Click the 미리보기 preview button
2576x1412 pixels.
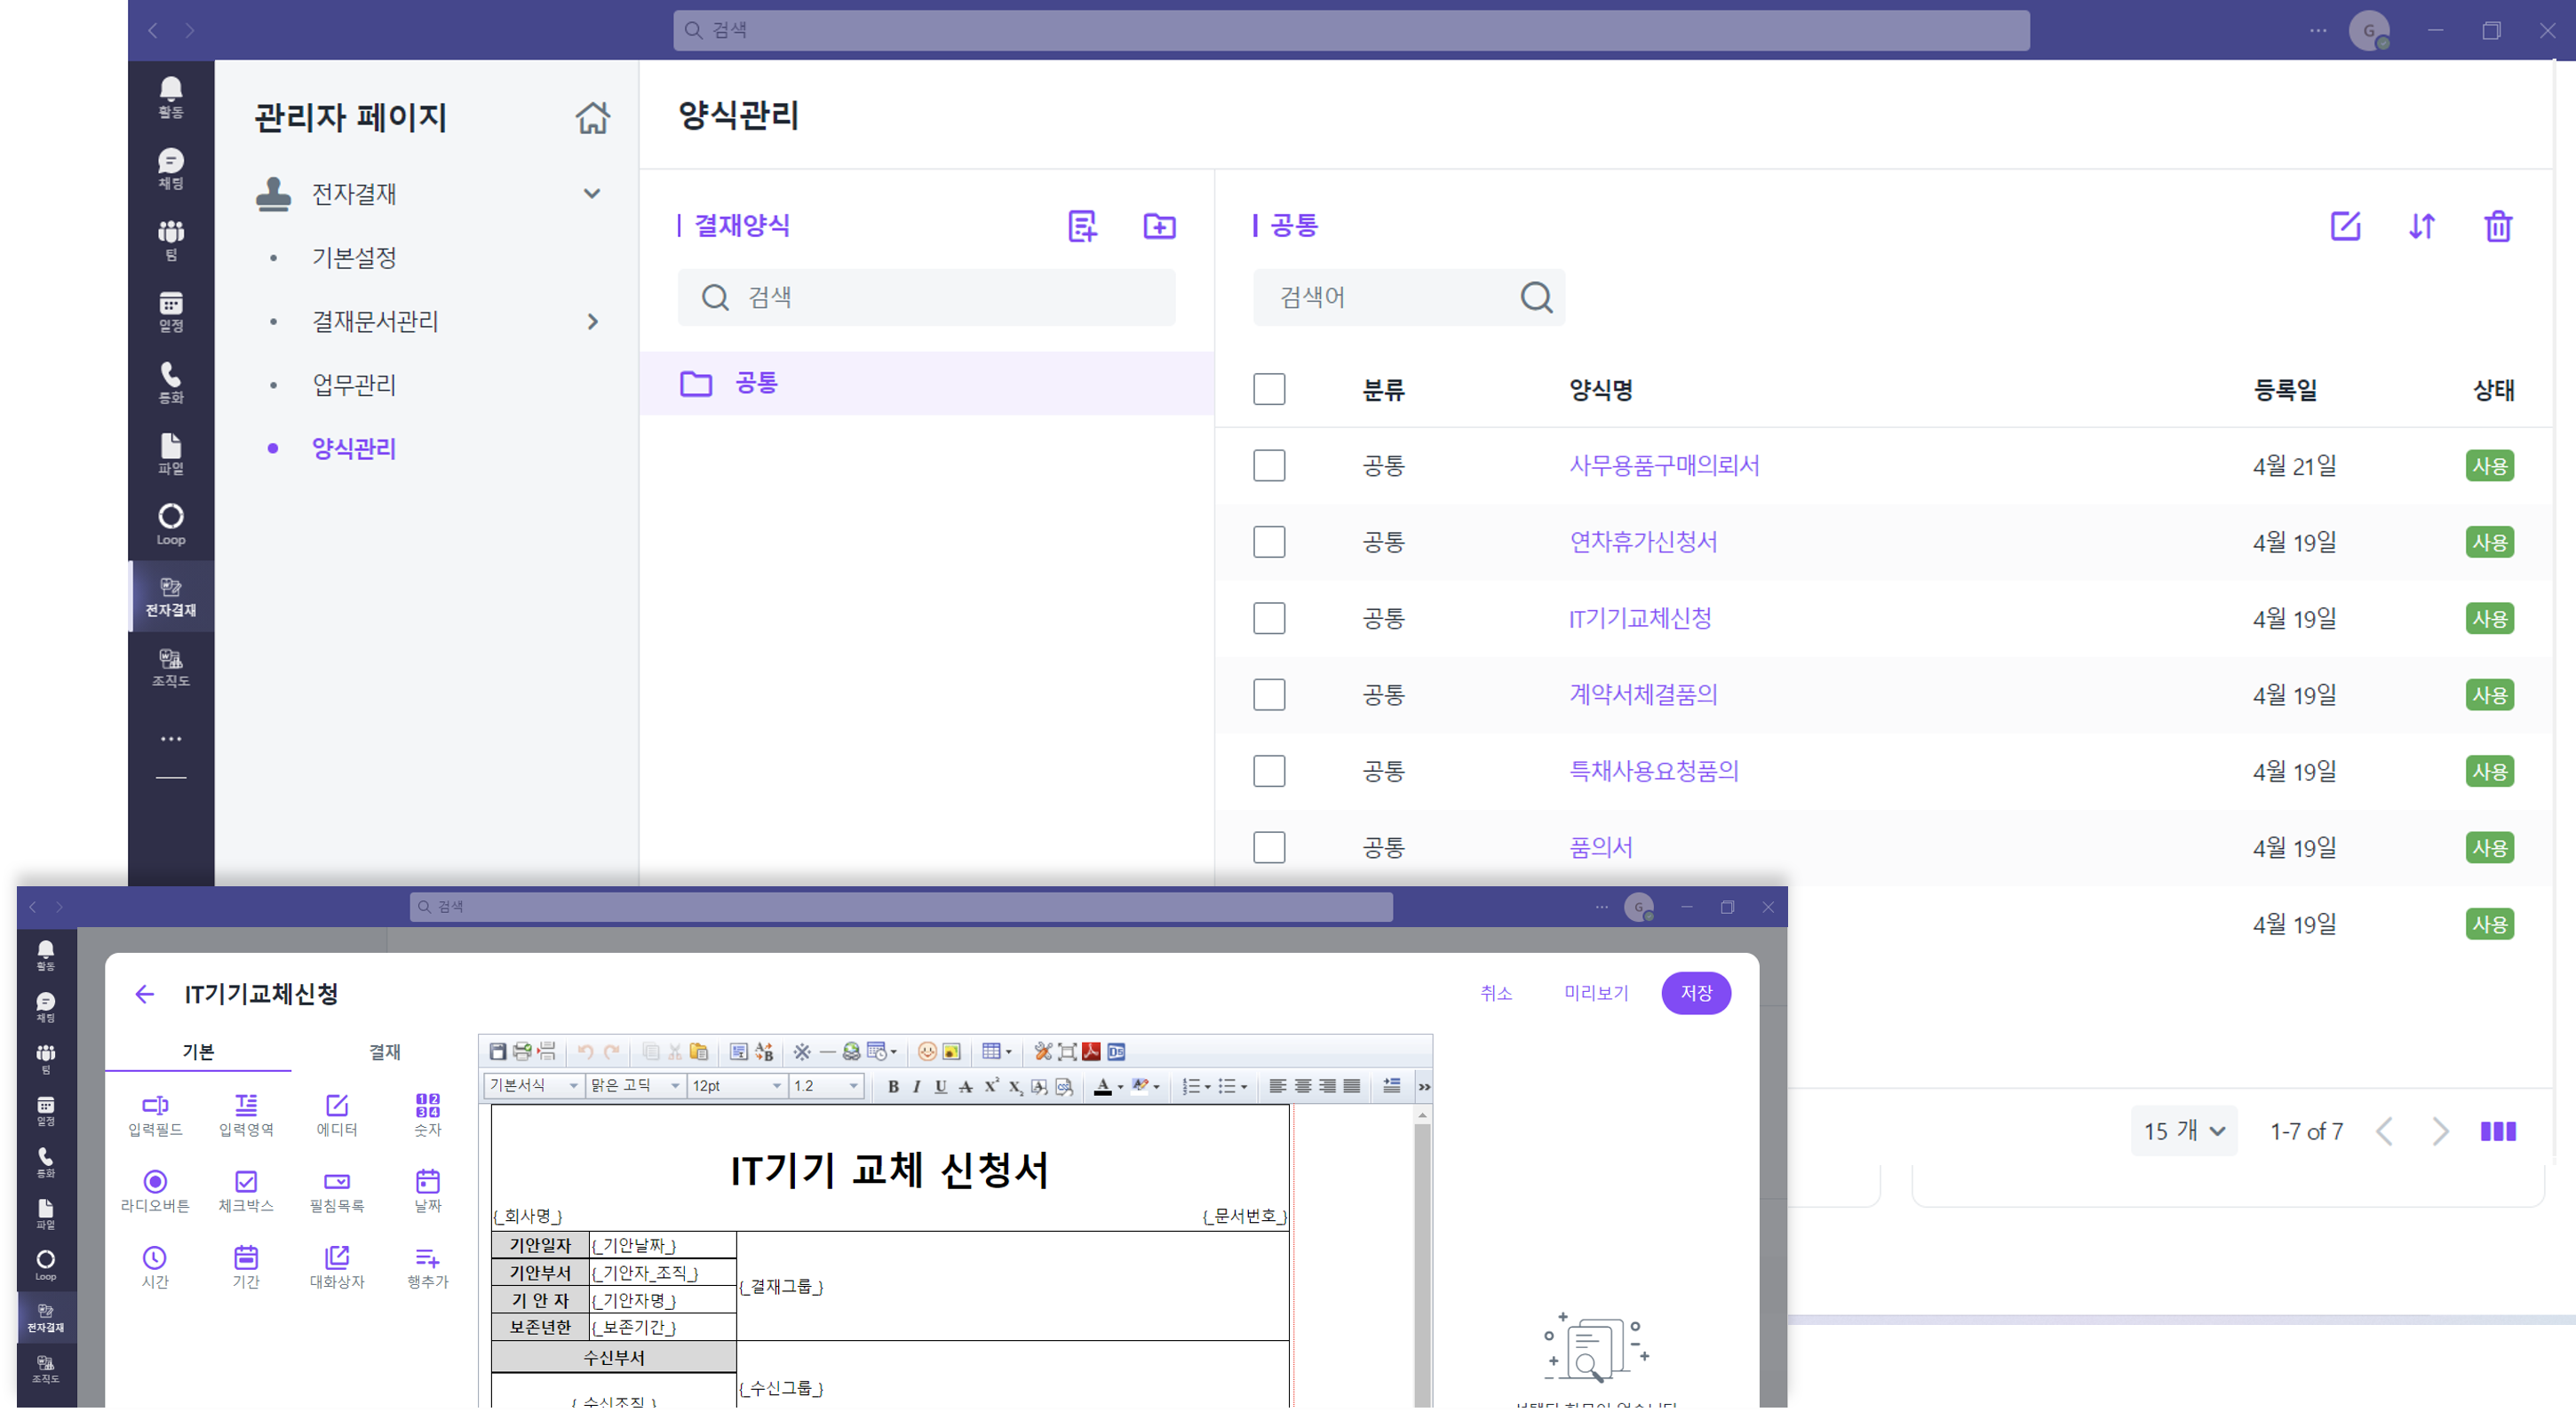1596,994
